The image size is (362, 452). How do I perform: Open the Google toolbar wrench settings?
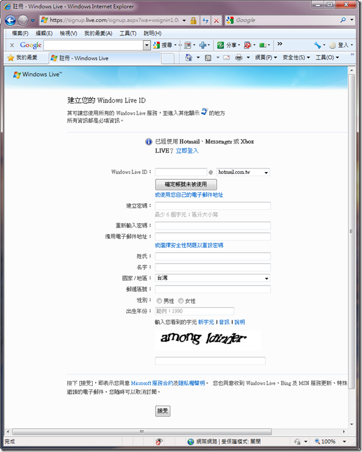point(318,45)
